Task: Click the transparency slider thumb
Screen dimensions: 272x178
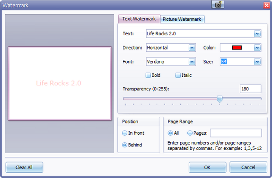Action: (x=219, y=99)
